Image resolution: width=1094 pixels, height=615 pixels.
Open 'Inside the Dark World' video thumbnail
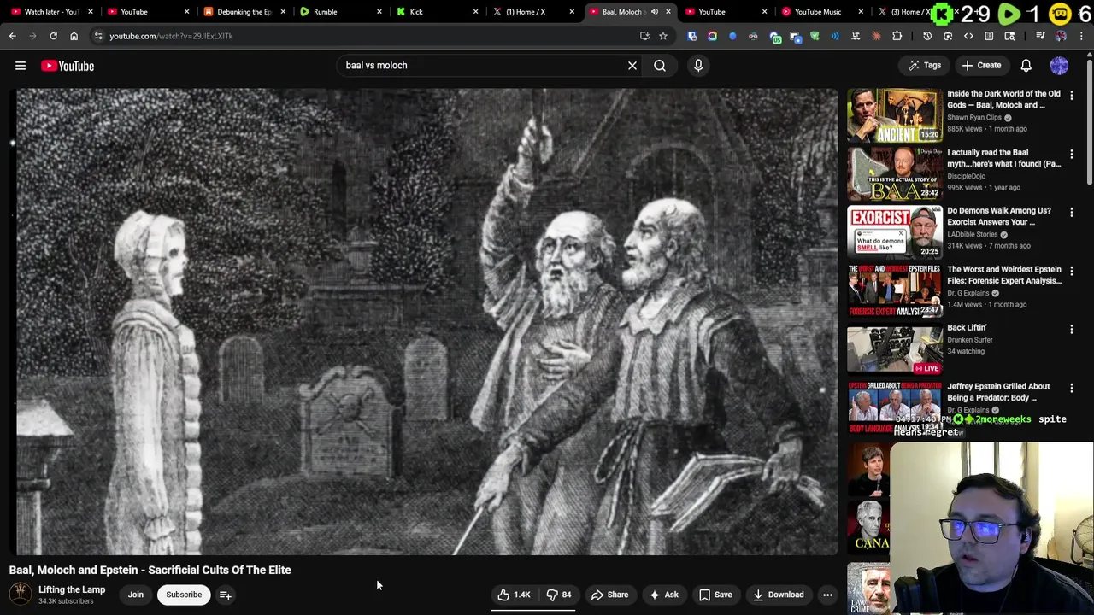pos(894,114)
